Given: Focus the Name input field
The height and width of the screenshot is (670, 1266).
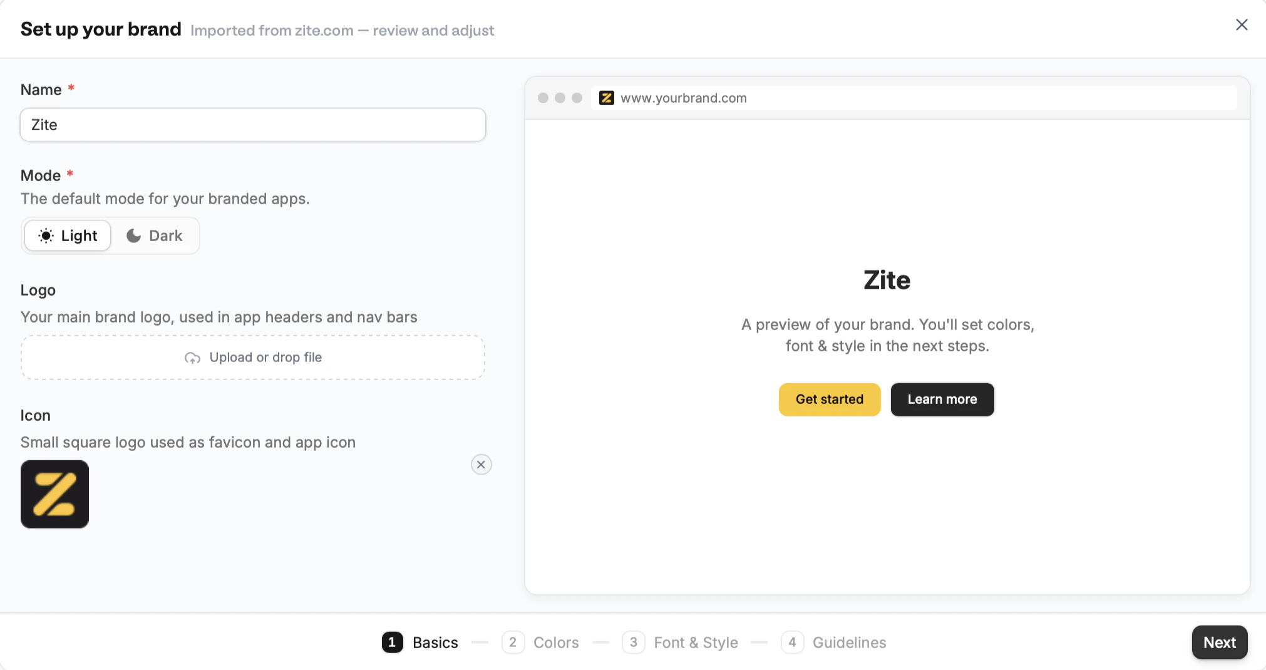Looking at the screenshot, I should pyautogui.click(x=253, y=125).
